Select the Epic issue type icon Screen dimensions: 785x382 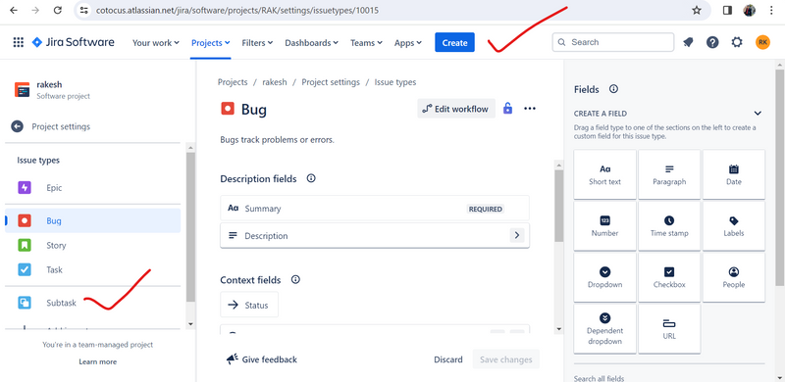pos(24,188)
